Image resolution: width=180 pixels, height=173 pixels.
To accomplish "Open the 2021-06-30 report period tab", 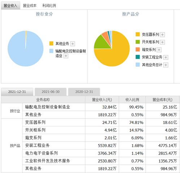I will pos(51,92).
